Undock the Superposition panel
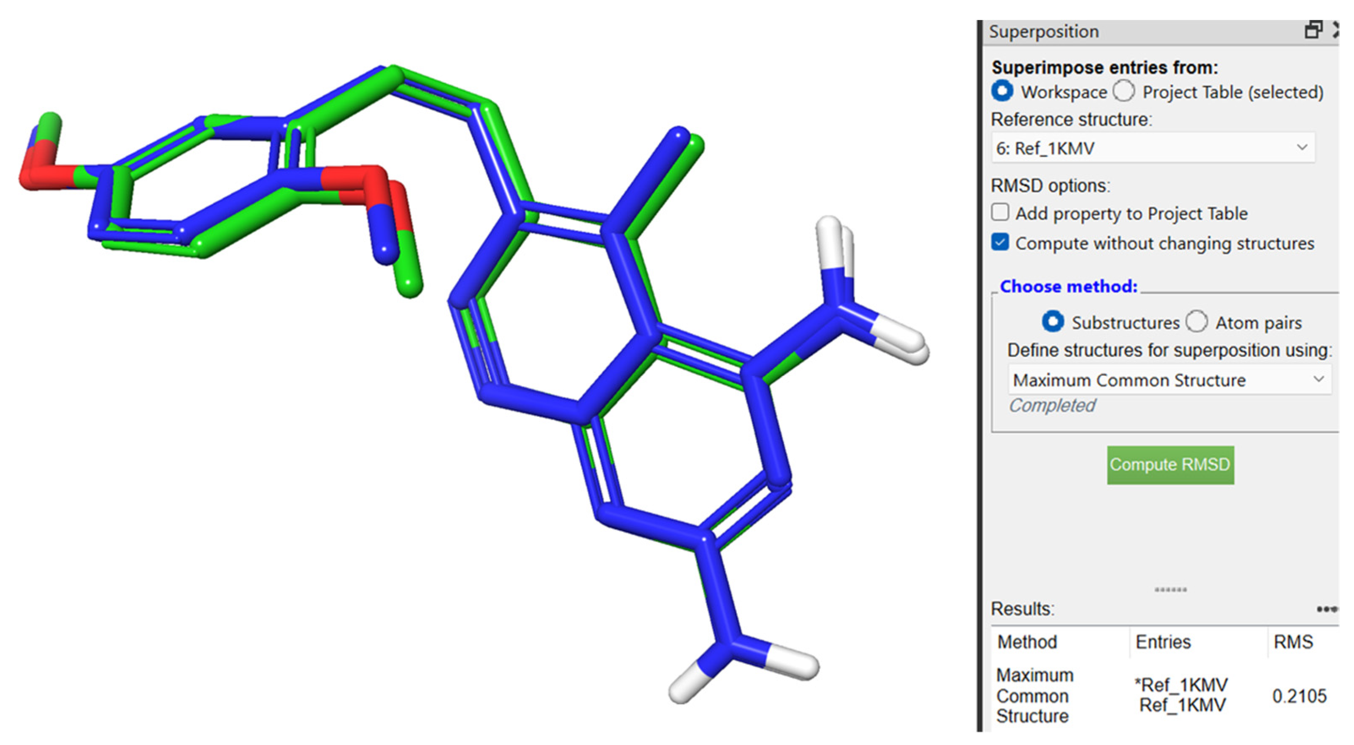This screenshot has height=745, width=1354. click(x=1313, y=30)
